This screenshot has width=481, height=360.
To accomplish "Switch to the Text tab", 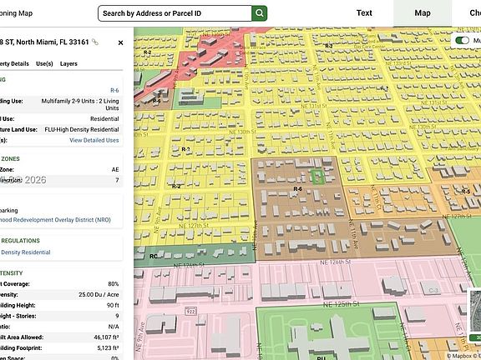I will [364, 13].
